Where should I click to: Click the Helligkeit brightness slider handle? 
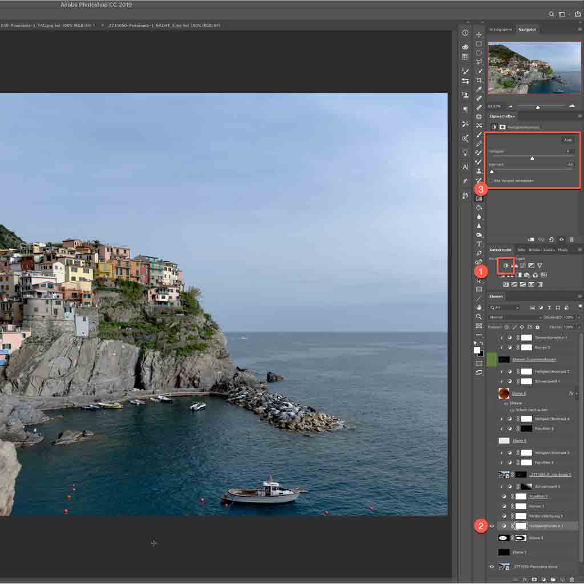[532, 159]
